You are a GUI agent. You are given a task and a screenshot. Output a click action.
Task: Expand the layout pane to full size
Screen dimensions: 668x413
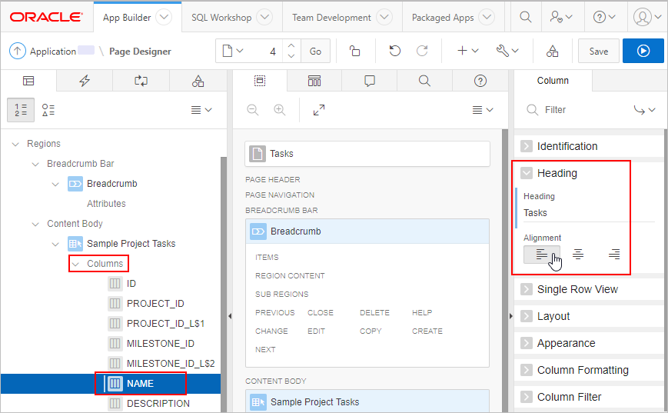(x=319, y=110)
